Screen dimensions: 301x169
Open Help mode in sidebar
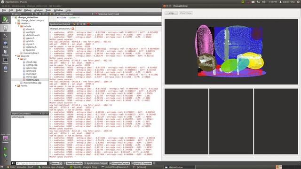[5, 69]
